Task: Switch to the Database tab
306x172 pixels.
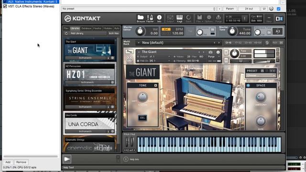Action: [86, 28]
